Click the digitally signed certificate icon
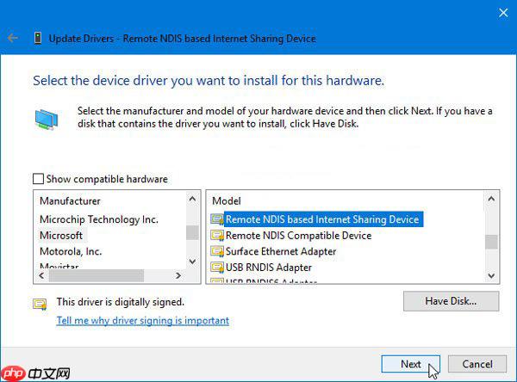 (40, 304)
